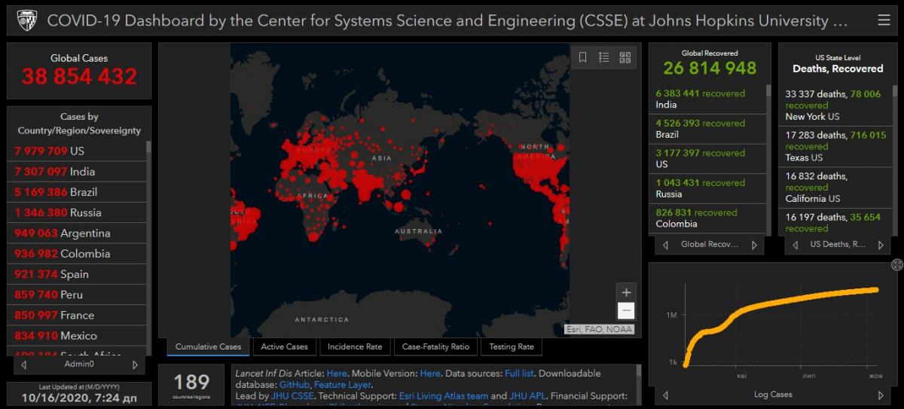The width and height of the screenshot is (904, 409).
Task: Open the Lancet article Here link
Action: click(337, 373)
